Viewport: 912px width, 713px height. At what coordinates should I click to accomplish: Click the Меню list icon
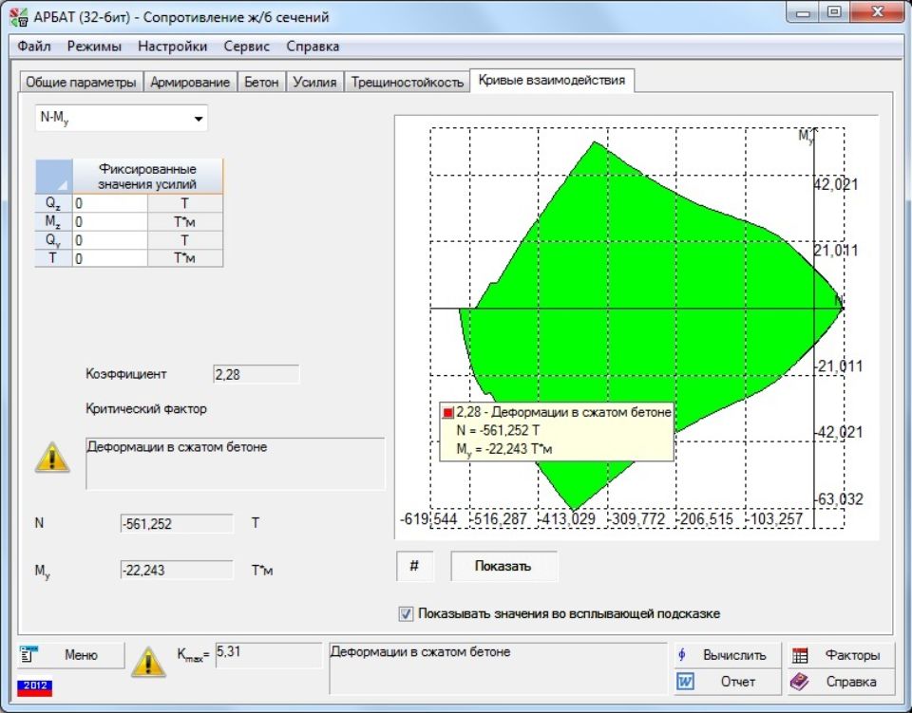coord(29,654)
